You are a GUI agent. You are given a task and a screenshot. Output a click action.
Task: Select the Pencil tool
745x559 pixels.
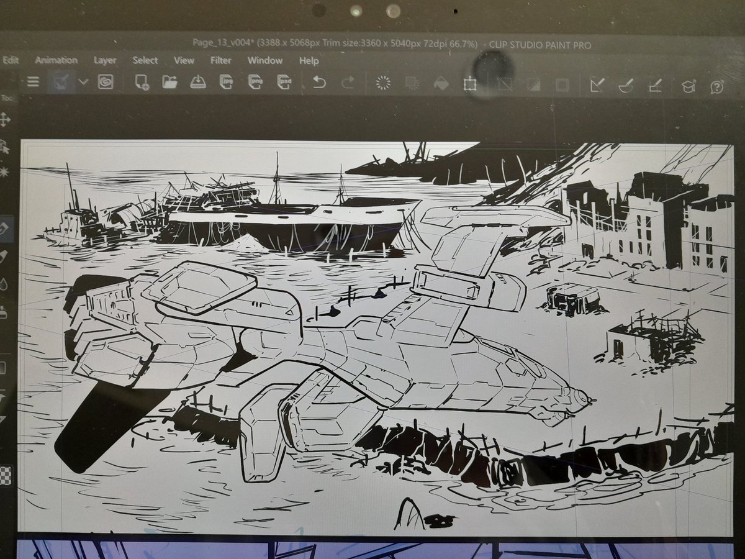4,257
